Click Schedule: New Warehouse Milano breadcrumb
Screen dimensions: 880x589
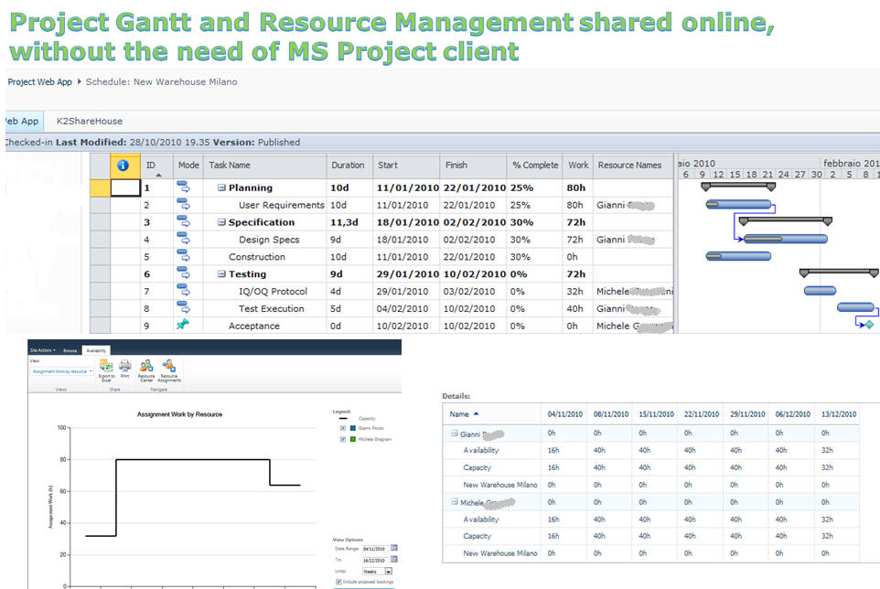tap(161, 82)
